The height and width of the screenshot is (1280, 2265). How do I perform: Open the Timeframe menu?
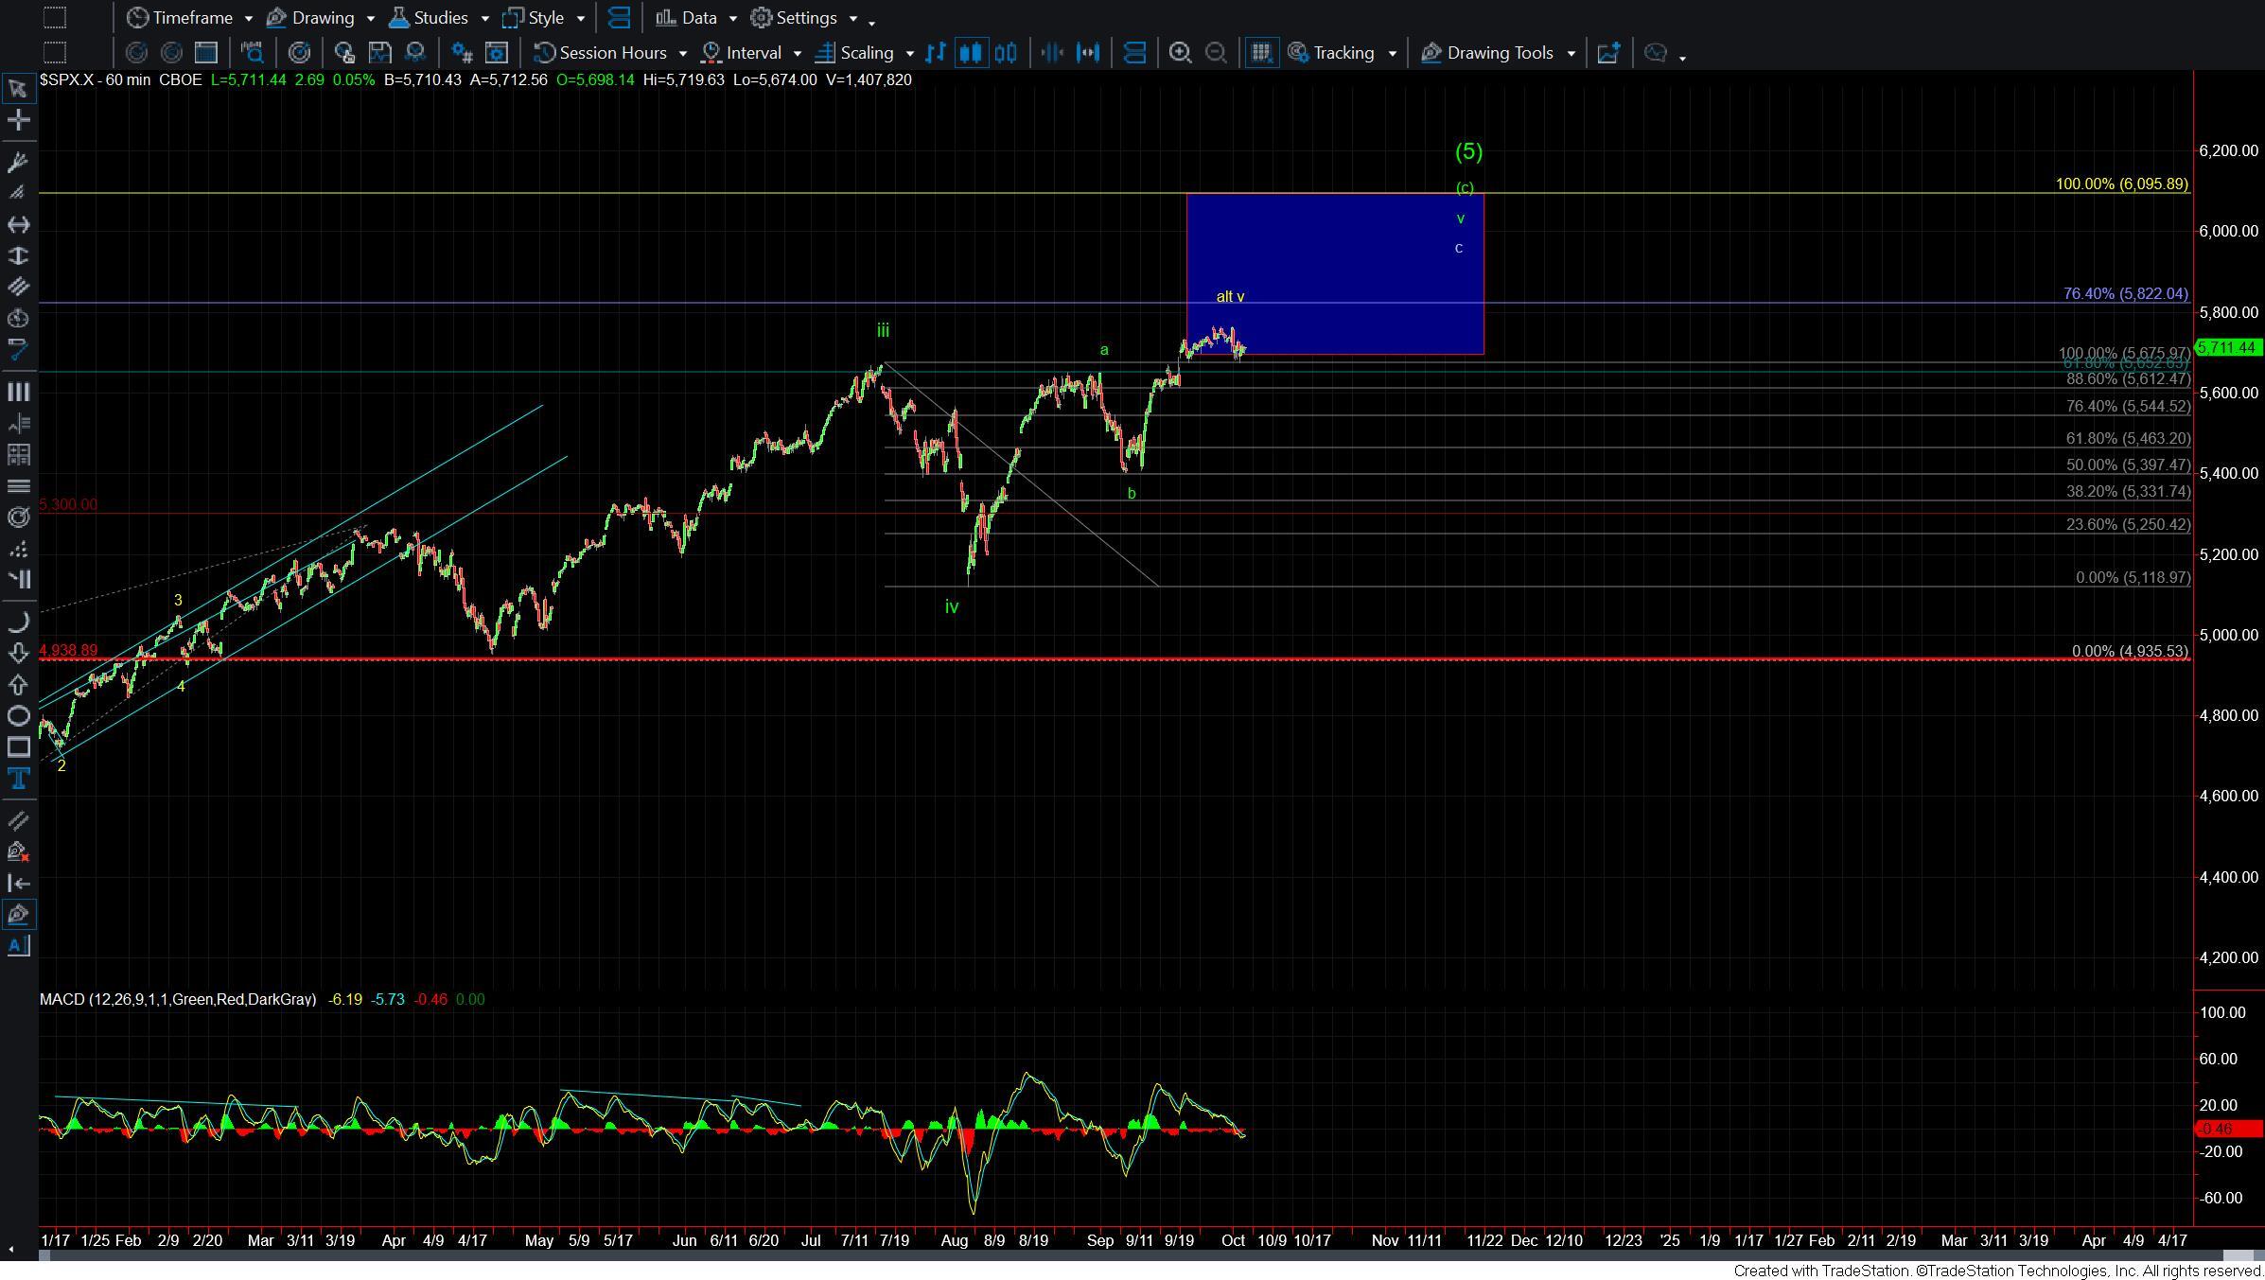[x=192, y=18]
